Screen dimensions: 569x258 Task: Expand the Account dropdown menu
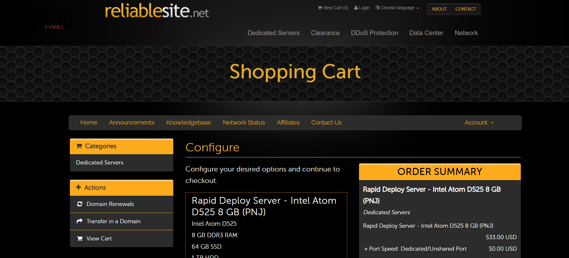[479, 123]
